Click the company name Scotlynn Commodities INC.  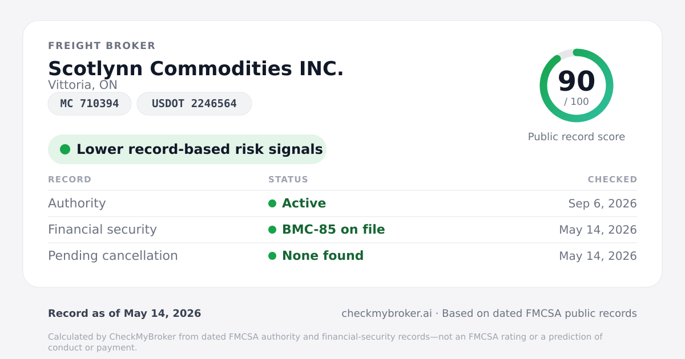click(196, 68)
